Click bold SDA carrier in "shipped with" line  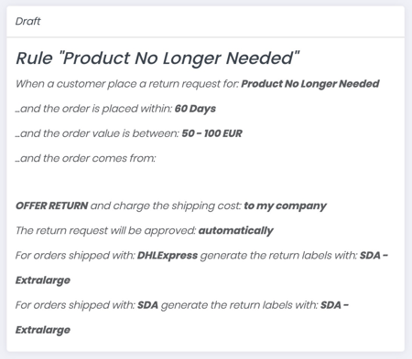click(x=147, y=305)
